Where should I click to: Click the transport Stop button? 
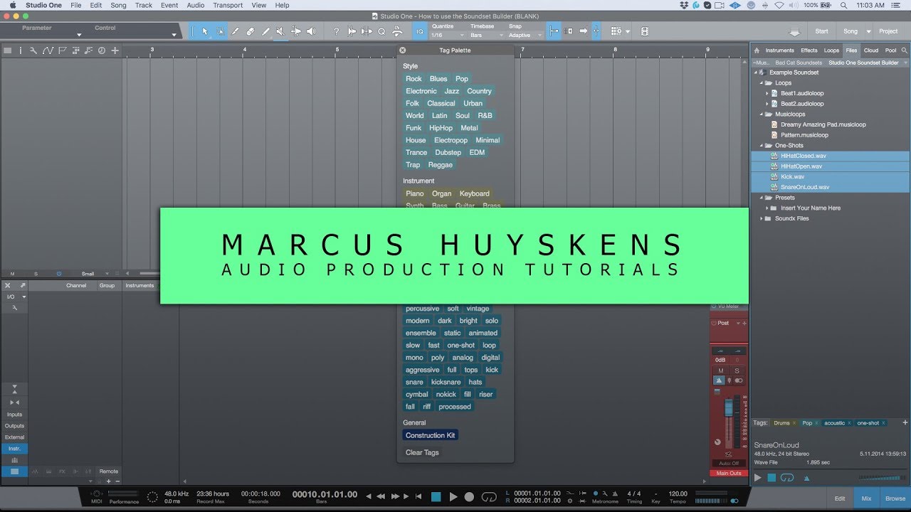tap(436, 497)
